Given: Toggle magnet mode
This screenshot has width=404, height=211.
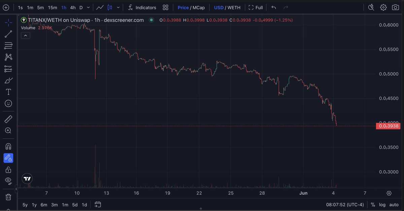Looking at the screenshot, I should 8,146.
